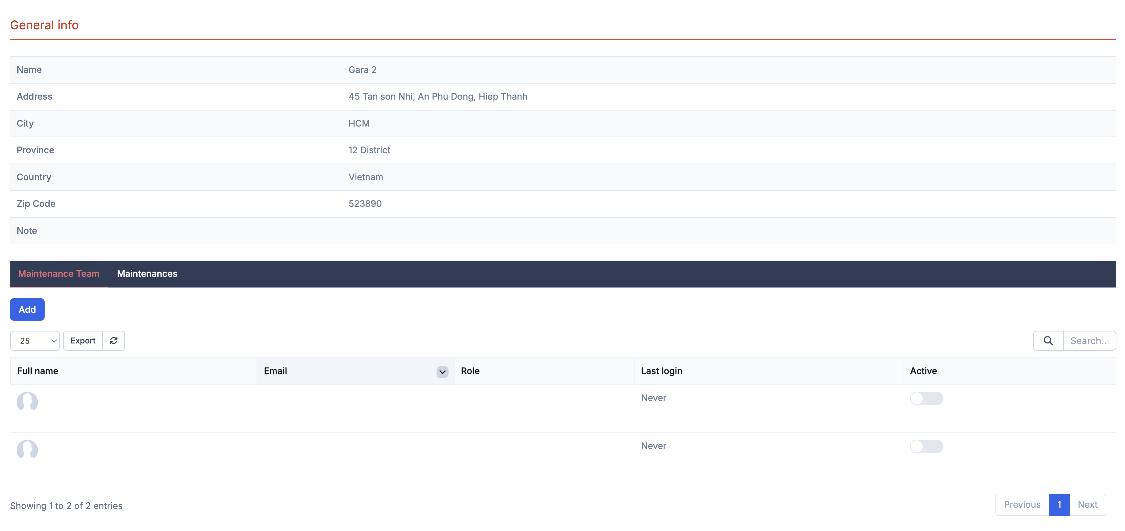Select the Maintenance Team tab

coord(59,274)
